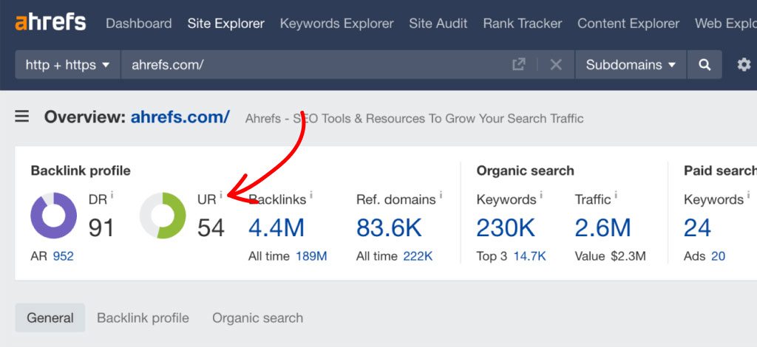Click the magnifier search button

705,64
